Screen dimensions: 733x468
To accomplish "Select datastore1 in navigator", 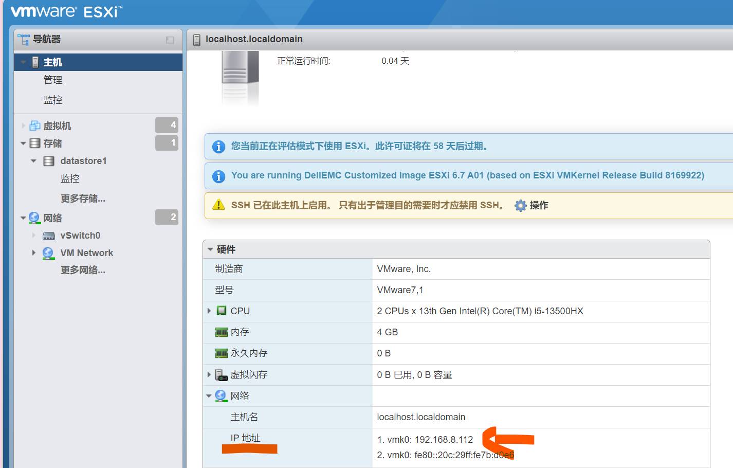I will [83, 161].
